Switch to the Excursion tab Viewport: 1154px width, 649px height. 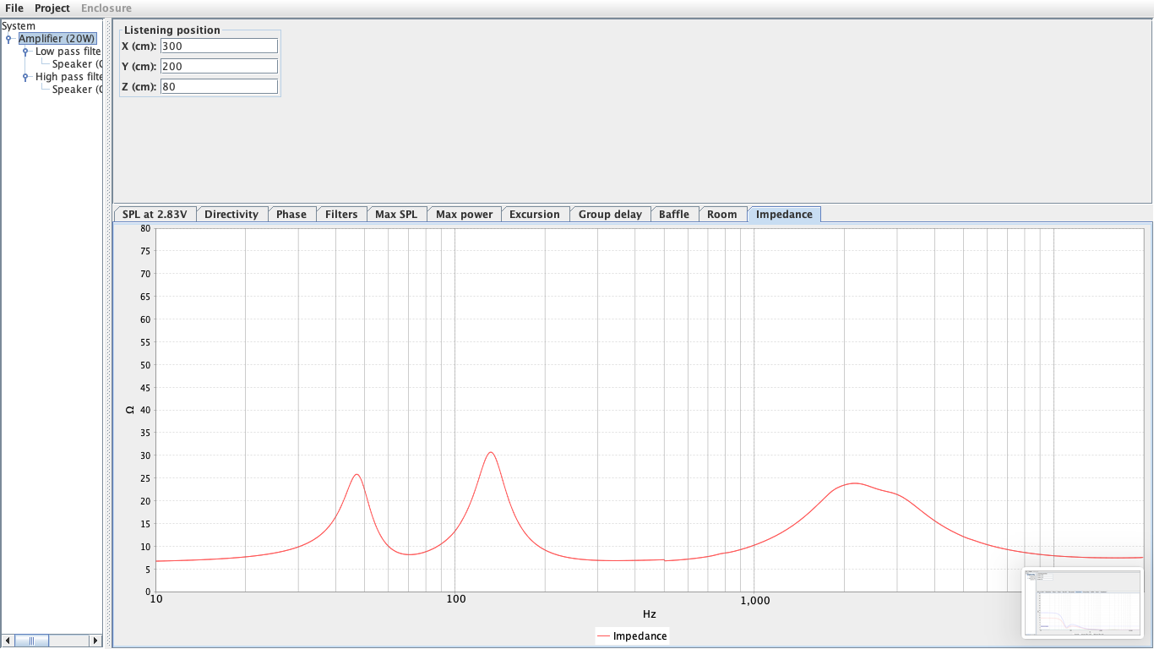click(535, 214)
